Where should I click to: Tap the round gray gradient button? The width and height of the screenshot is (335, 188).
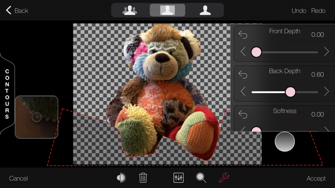(x=285, y=142)
